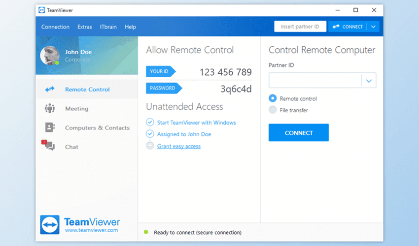Click the plus icon beside Grant easy access
419x246 pixels.
[x=150, y=146]
